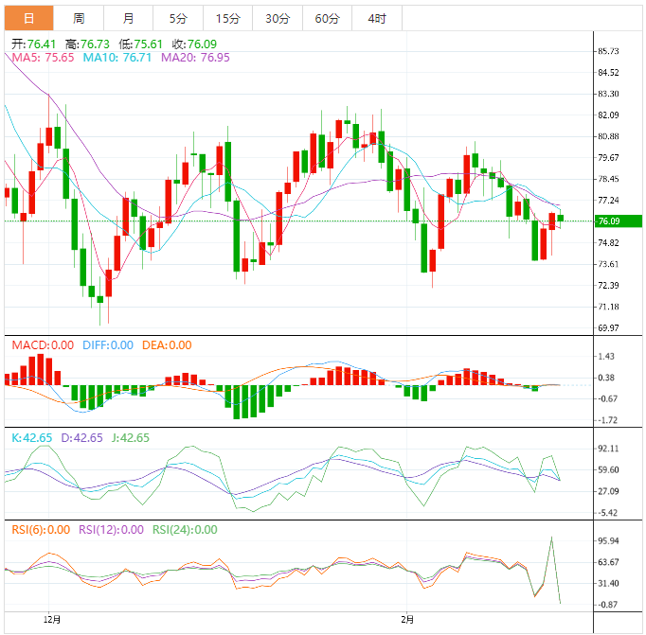Select the RSI(6):0.00 legend label
The image size is (646, 635).
(x=42, y=530)
